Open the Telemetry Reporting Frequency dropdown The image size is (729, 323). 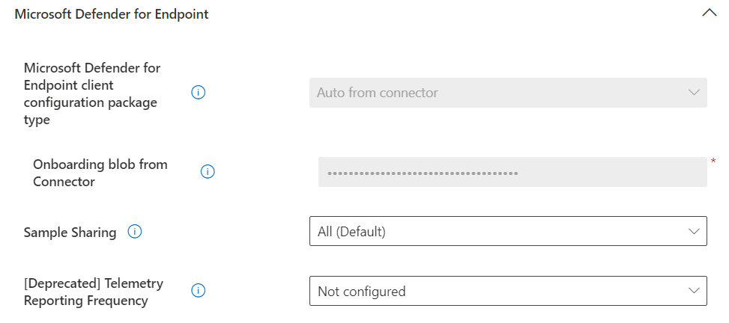(508, 291)
